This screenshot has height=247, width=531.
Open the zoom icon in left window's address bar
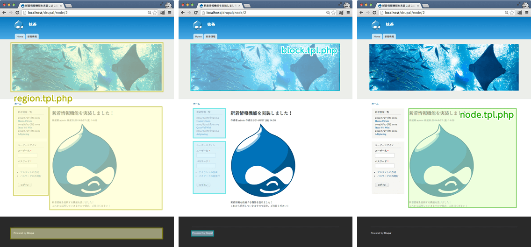click(x=150, y=13)
